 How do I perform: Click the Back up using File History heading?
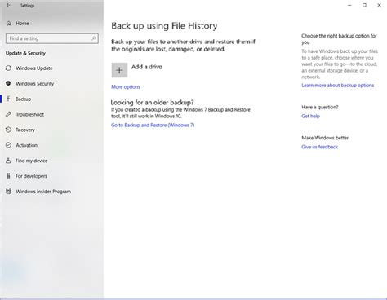164,26
